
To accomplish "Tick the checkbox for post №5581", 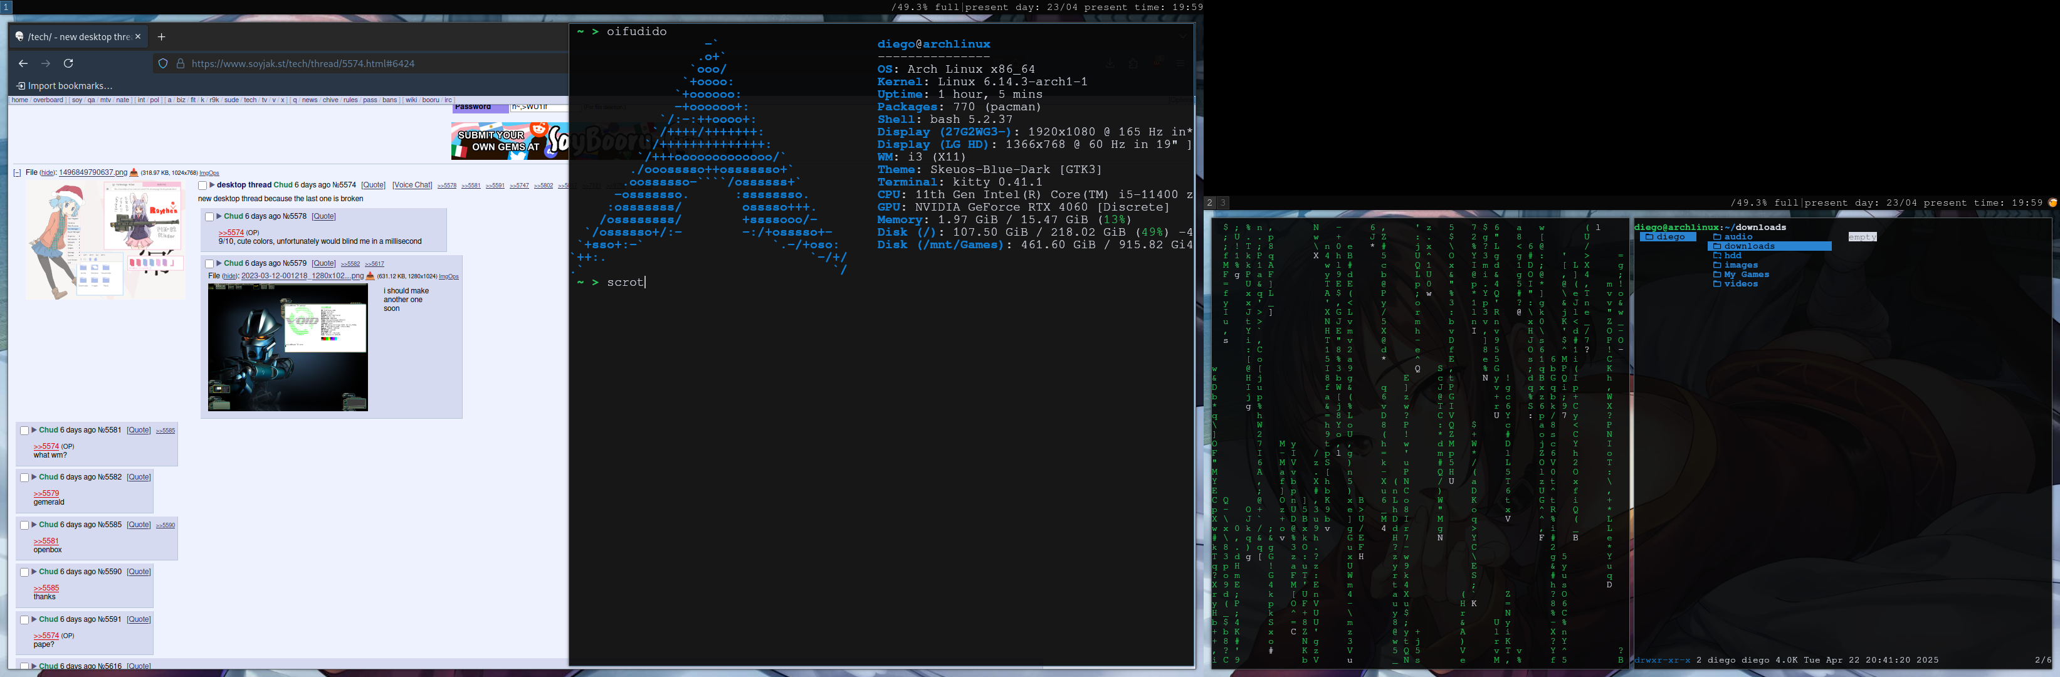I will coord(25,431).
